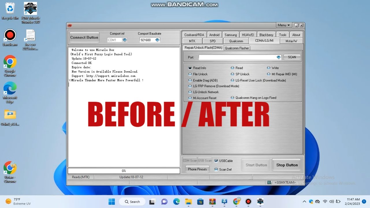This screenshot has width=370, height=208.
Task: Select the SP Unlock radio option
Action: [x=240, y=74]
